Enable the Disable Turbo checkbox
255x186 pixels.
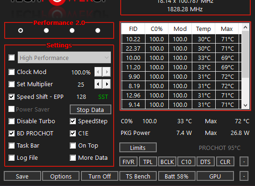tap(11, 121)
